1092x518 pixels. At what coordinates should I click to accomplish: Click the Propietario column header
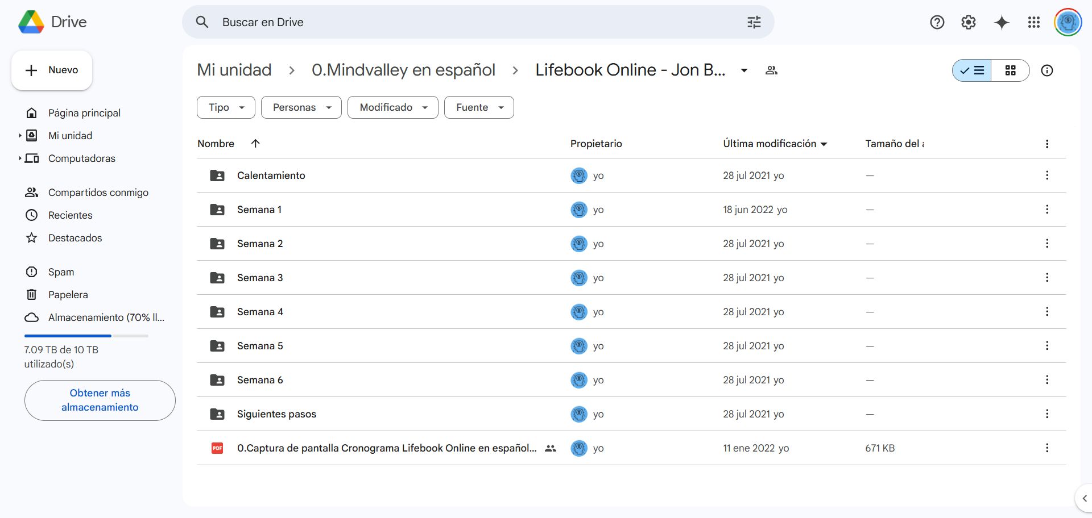tap(596, 144)
